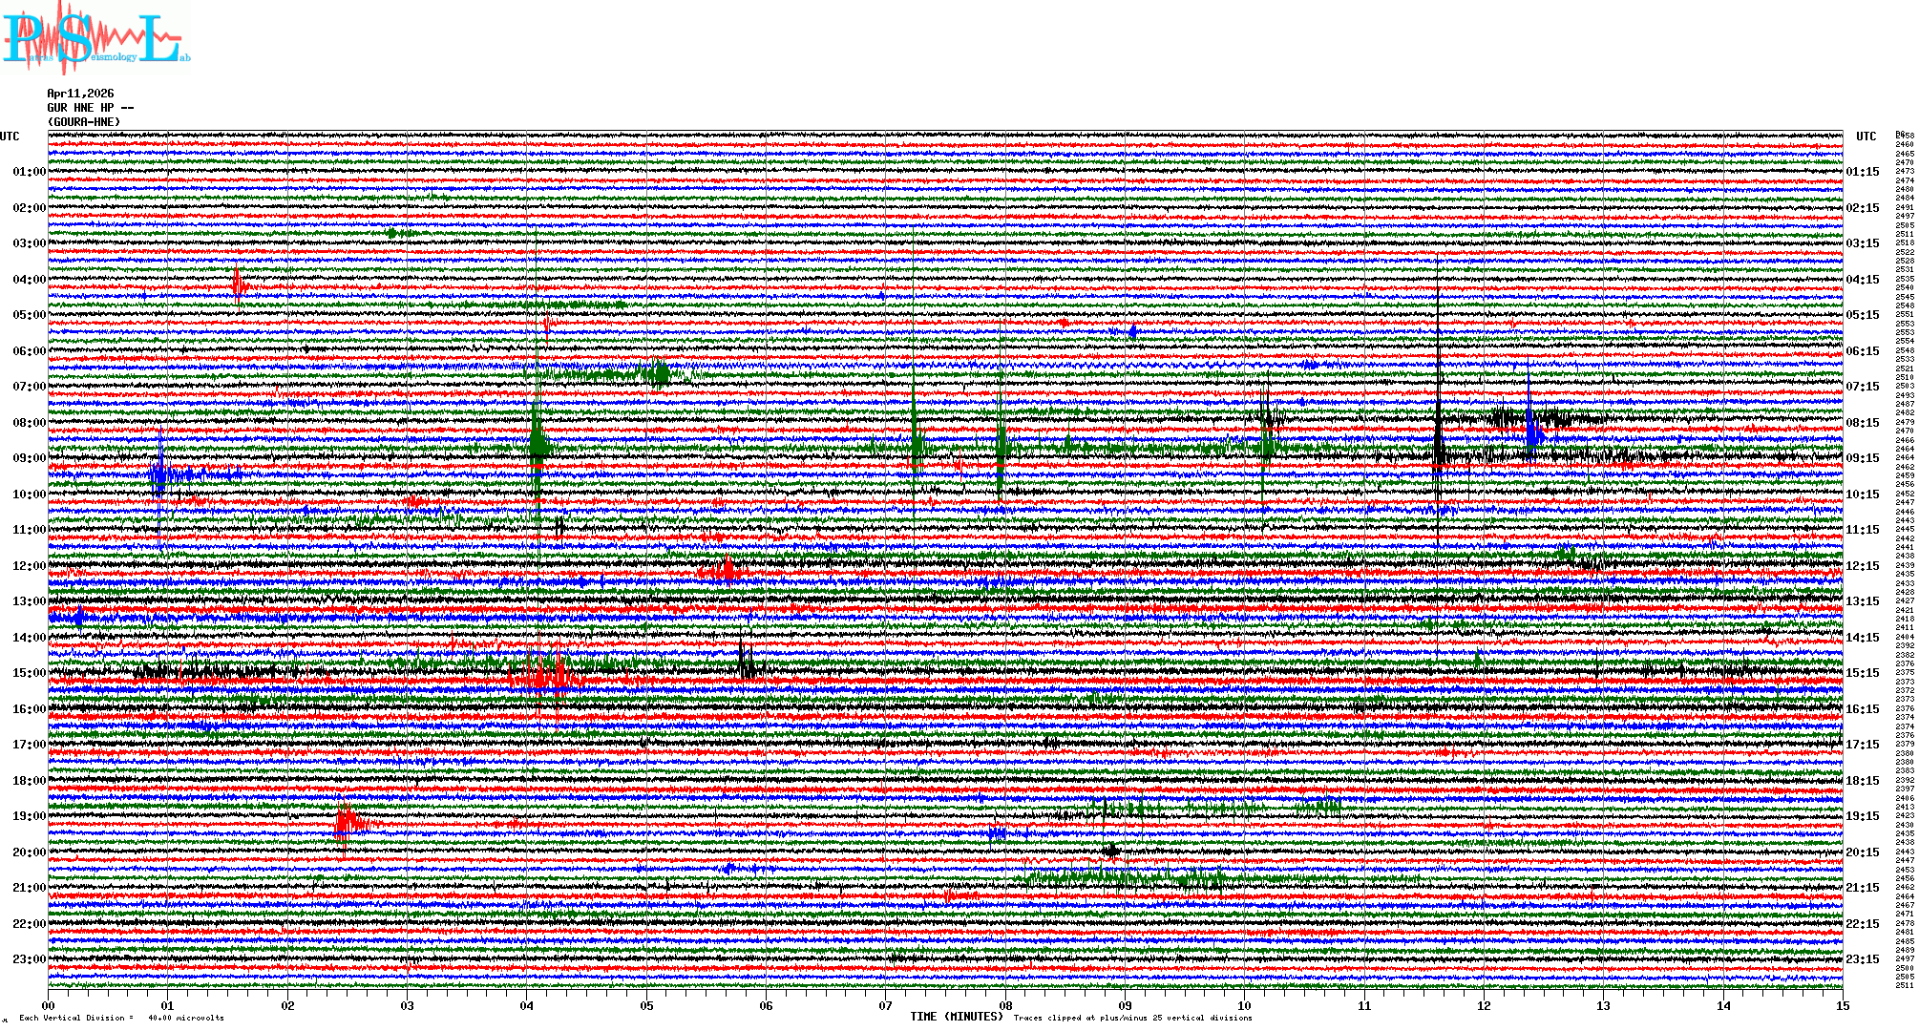Click the 08:15 time label on right

pos(1862,423)
